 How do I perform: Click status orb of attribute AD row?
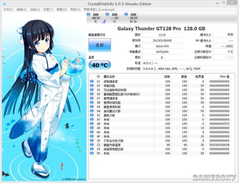point(92,132)
